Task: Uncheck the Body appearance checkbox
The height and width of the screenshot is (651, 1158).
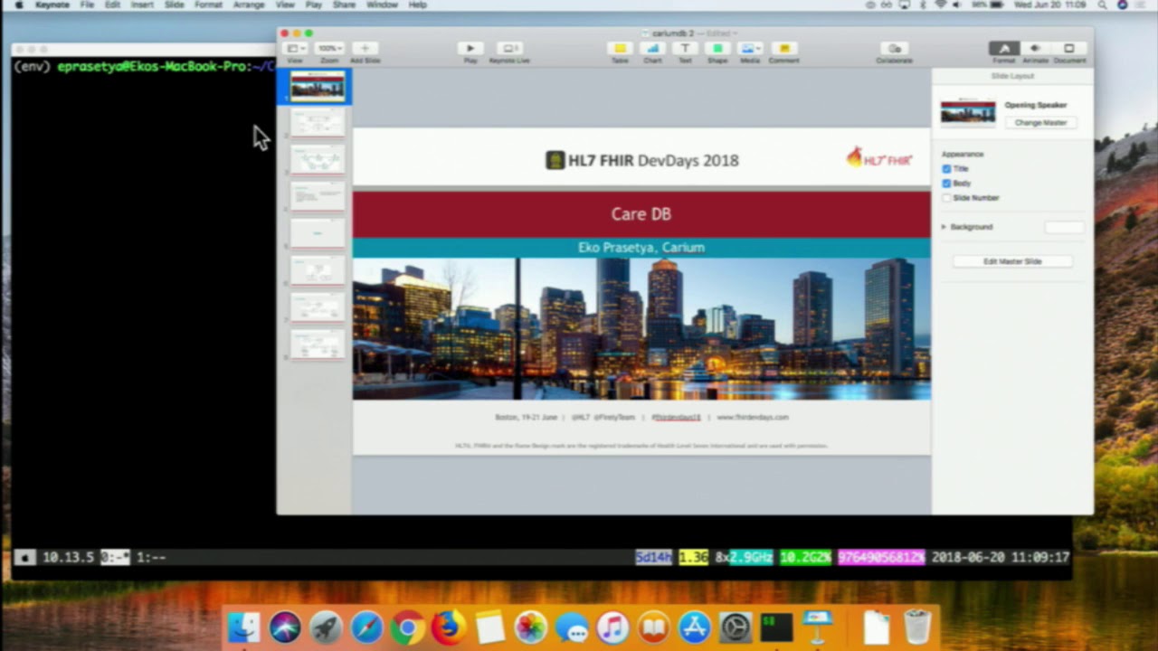Action: pyautogui.click(x=946, y=184)
